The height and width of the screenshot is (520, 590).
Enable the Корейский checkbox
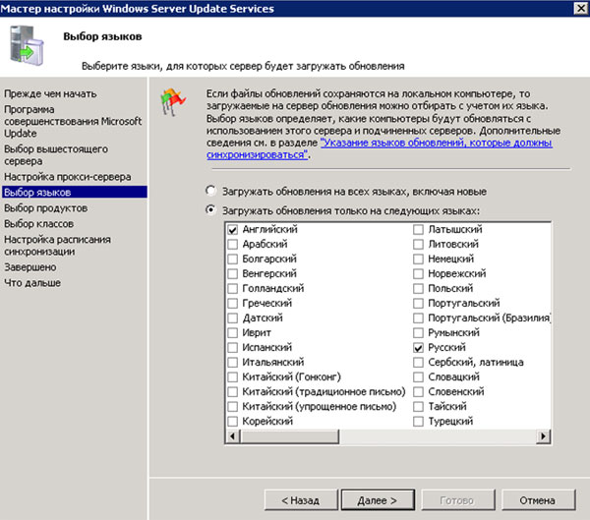click(x=232, y=421)
